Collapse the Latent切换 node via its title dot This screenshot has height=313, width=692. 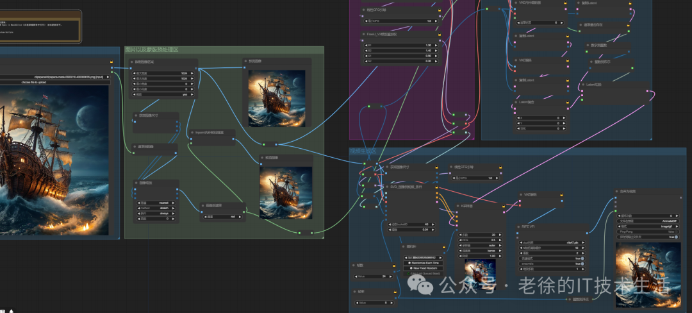pos(583,84)
